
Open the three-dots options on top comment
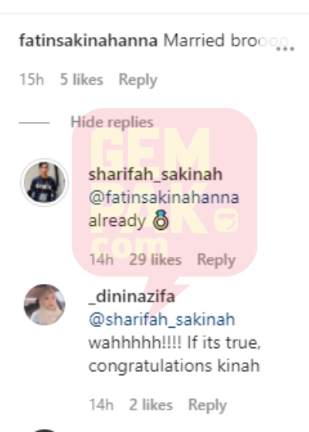pyautogui.click(x=285, y=49)
